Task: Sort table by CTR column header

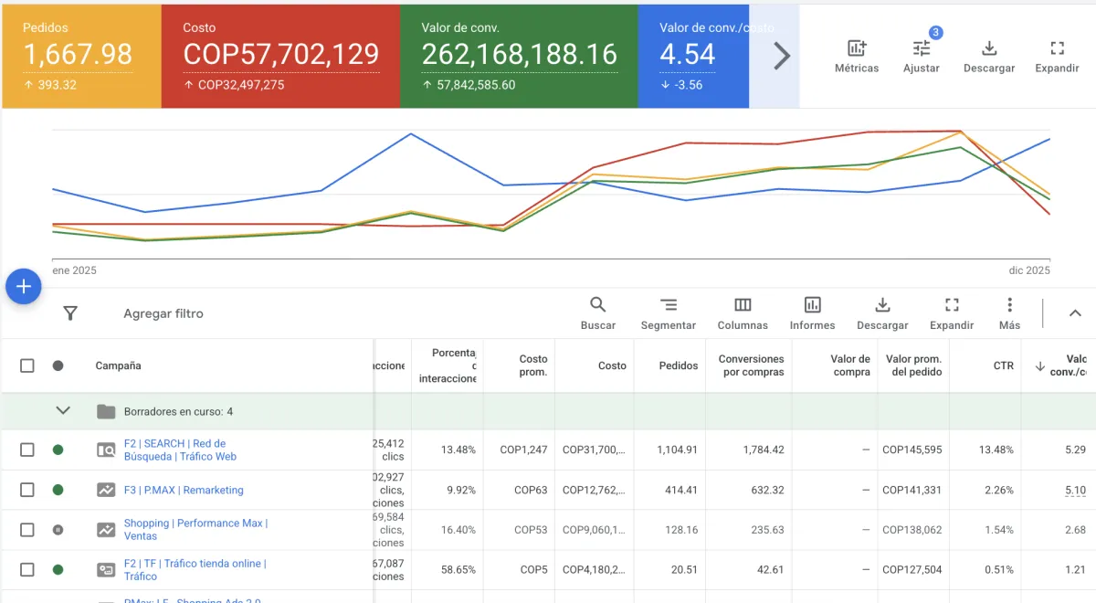Action: [x=1004, y=365]
